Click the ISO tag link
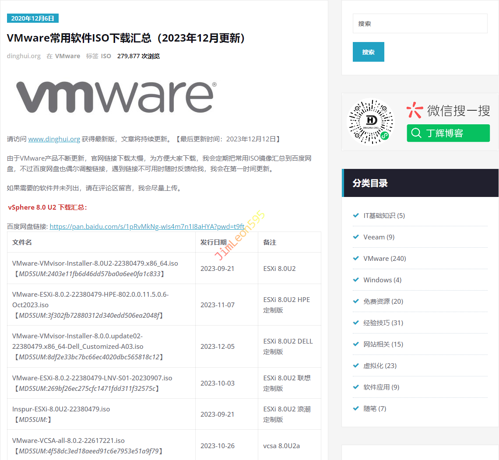499x460 pixels. tap(106, 56)
